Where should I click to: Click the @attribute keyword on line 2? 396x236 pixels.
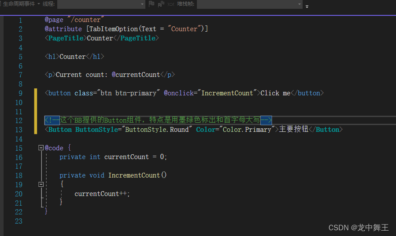click(63, 29)
